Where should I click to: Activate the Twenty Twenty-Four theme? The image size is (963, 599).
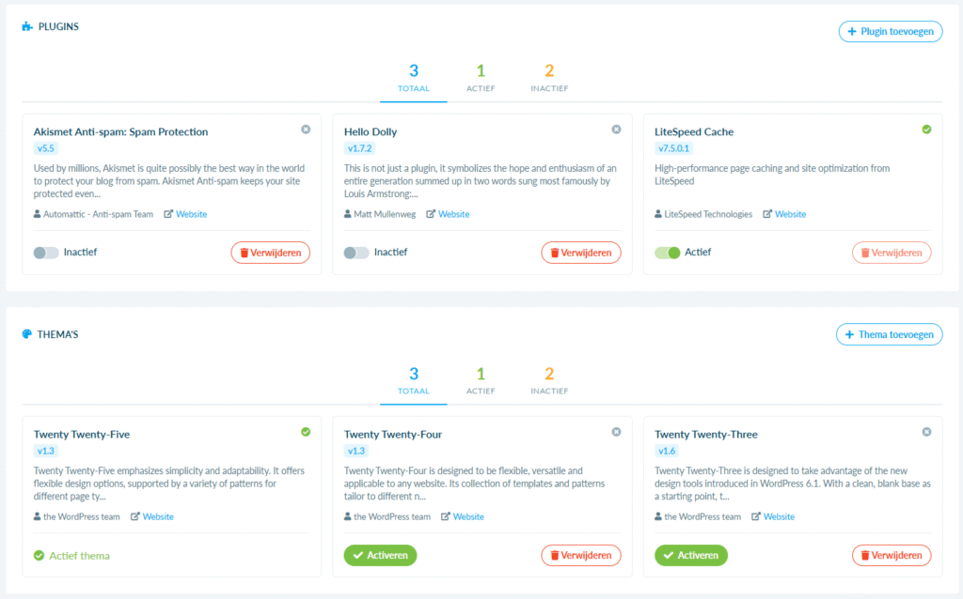(x=380, y=555)
